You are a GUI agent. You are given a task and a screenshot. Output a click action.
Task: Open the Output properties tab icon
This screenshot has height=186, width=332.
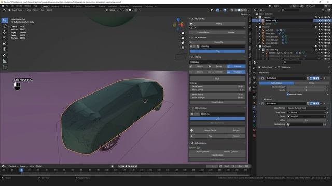click(254, 78)
